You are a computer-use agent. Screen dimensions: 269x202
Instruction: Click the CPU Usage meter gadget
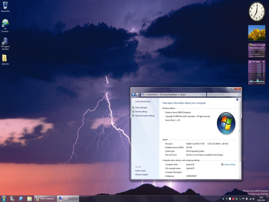257,72
